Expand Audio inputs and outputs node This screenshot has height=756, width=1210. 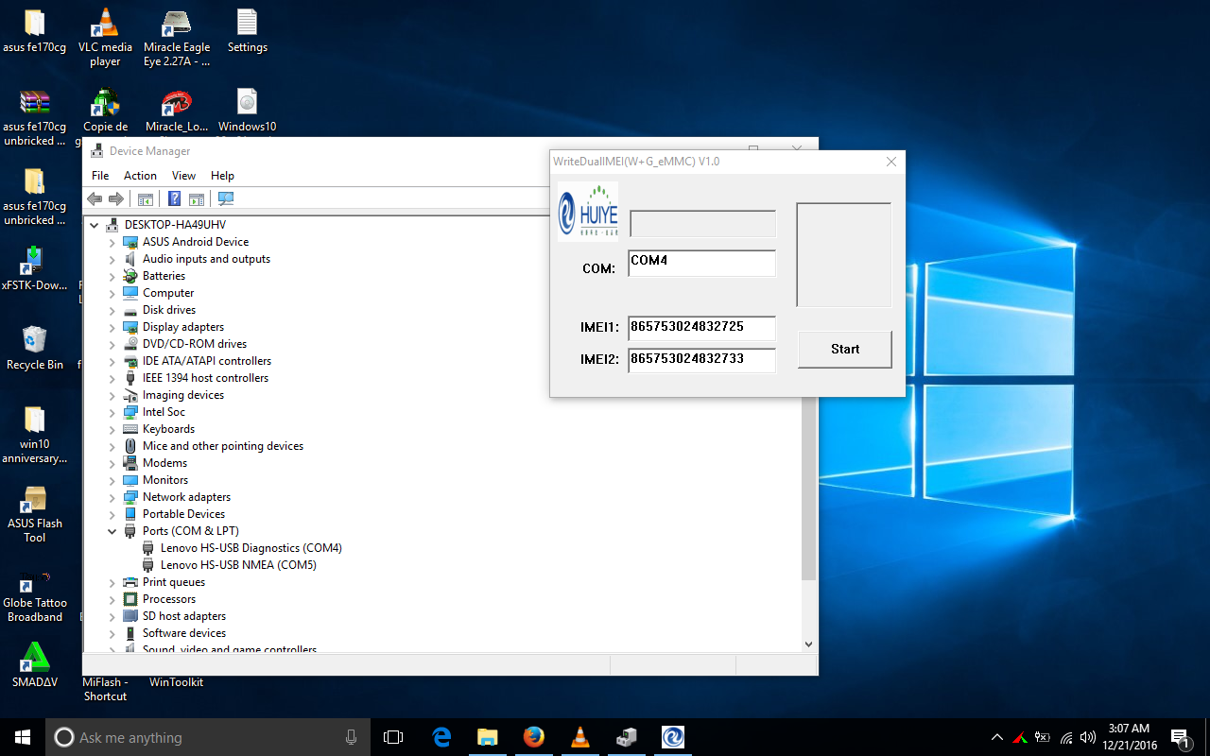[x=112, y=259]
